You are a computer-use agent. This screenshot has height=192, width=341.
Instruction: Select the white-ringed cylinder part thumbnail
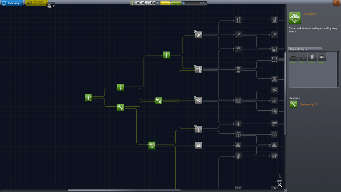(x=322, y=57)
